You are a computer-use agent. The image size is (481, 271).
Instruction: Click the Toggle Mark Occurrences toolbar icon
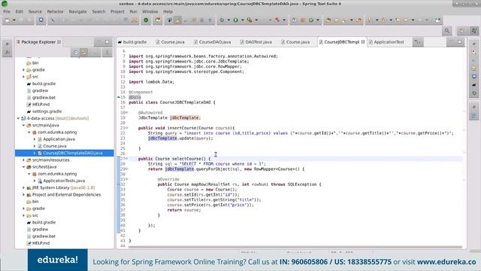[178, 20]
